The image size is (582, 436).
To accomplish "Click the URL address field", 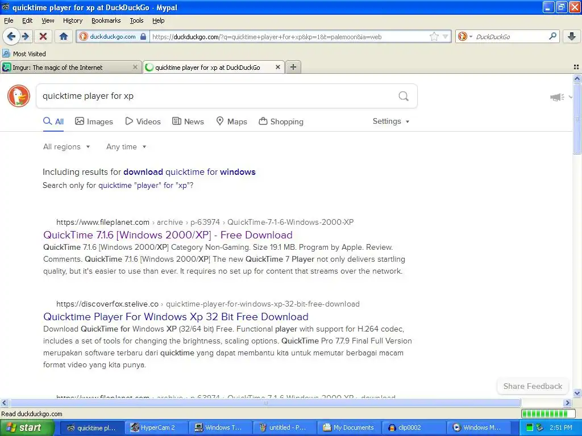I will click(x=289, y=37).
